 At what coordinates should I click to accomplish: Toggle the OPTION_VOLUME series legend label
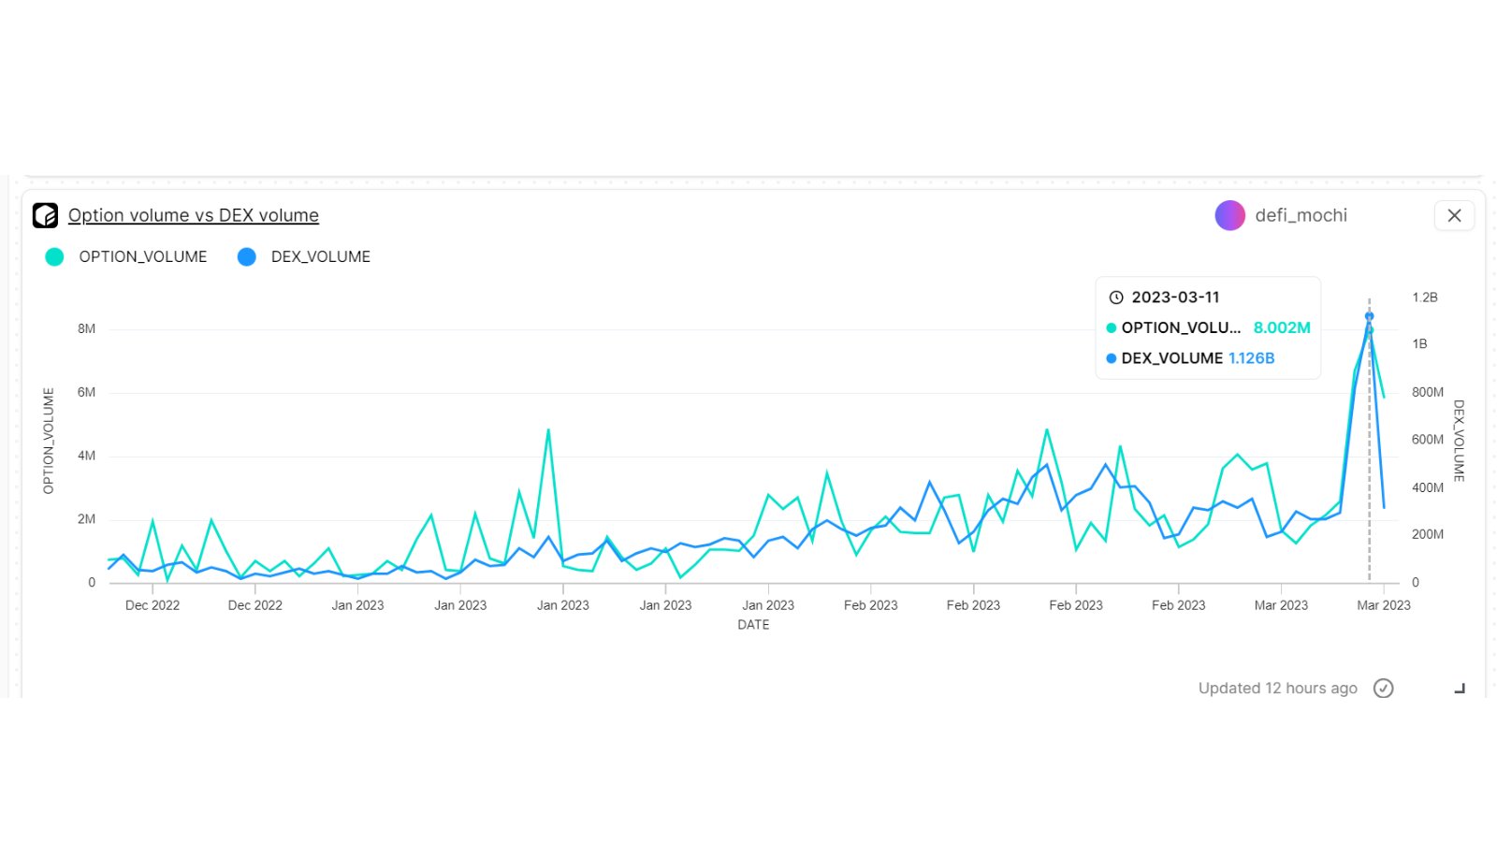point(142,256)
